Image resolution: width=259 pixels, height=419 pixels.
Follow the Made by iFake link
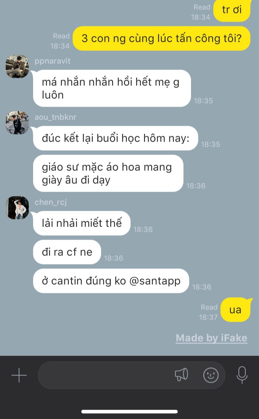click(212, 338)
